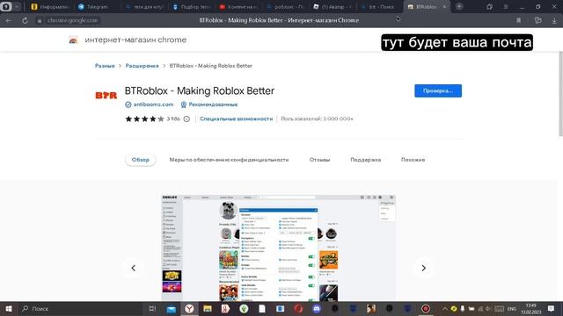
Task: Open the downloads icon in the browser toolbar
Action: [554, 20]
